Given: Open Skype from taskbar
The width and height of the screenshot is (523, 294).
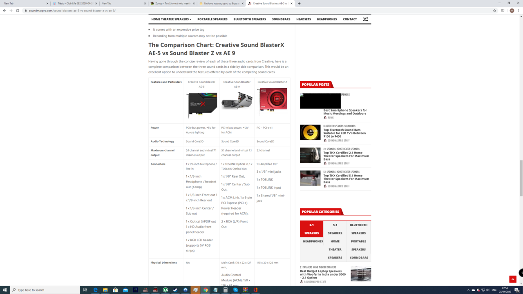Looking at the screenshot, I should (235, 290).
